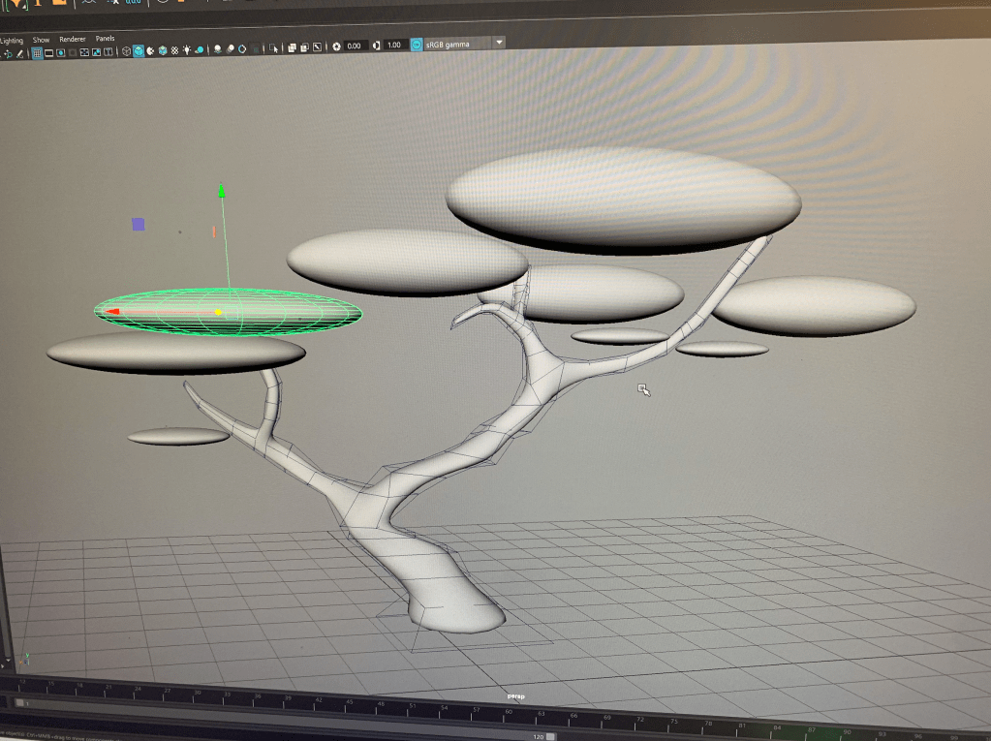The height and width of the screenshot is (741, 991).
Task: Open the Panels menu
Action: pos(105,39)
